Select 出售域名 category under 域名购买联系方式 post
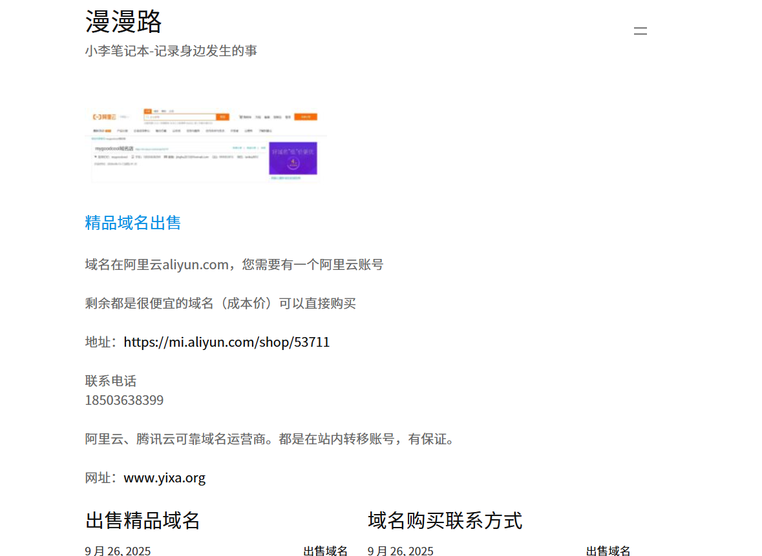This screenshot has width=762, height=556. point(608,551)
